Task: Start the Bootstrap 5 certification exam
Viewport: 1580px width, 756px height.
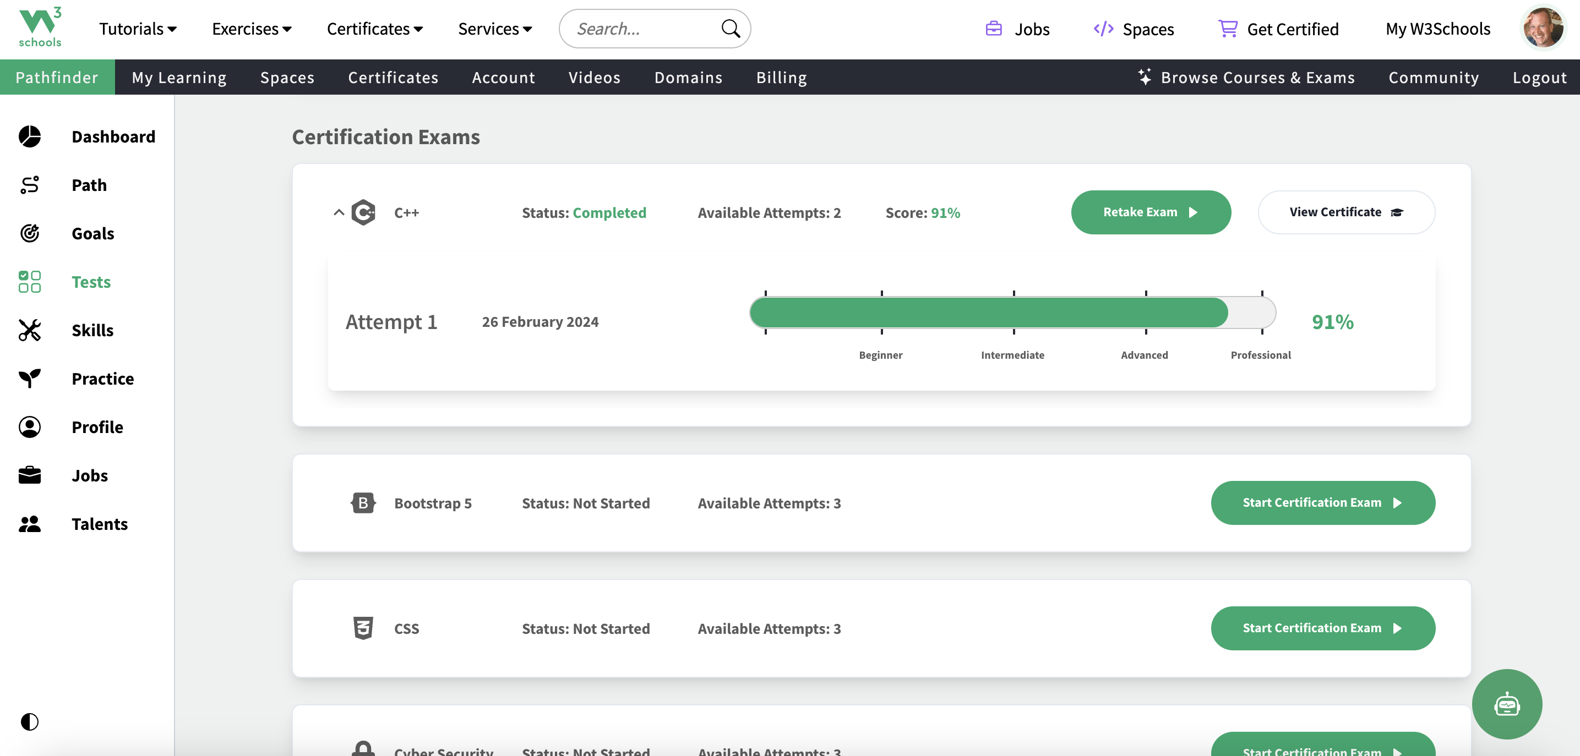Action: tap(1322, 503)
